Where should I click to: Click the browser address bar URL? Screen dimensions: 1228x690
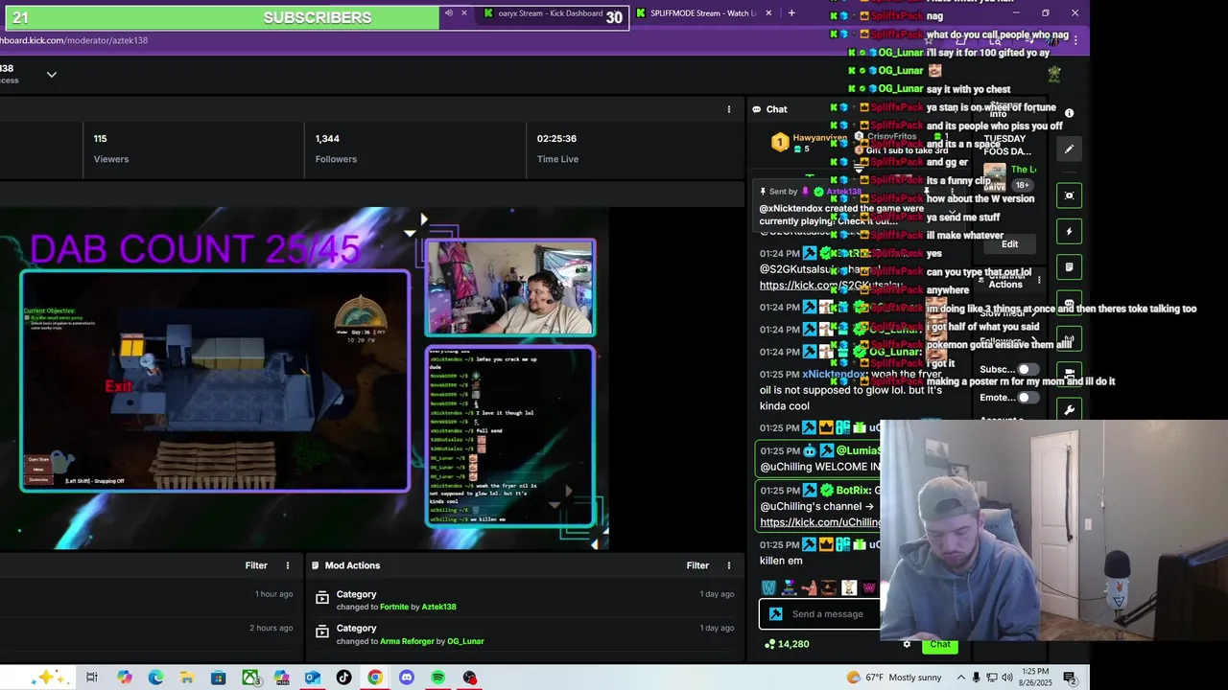click(74, 40)
